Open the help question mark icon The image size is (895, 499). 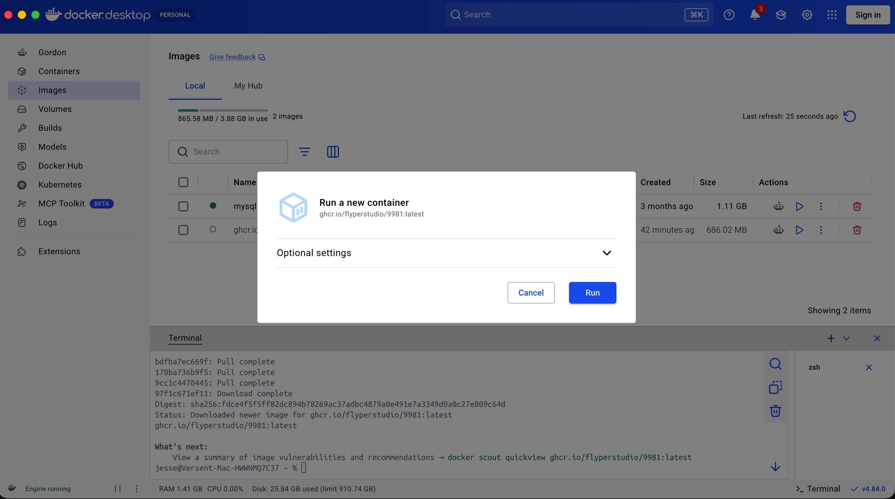(729, 15)
